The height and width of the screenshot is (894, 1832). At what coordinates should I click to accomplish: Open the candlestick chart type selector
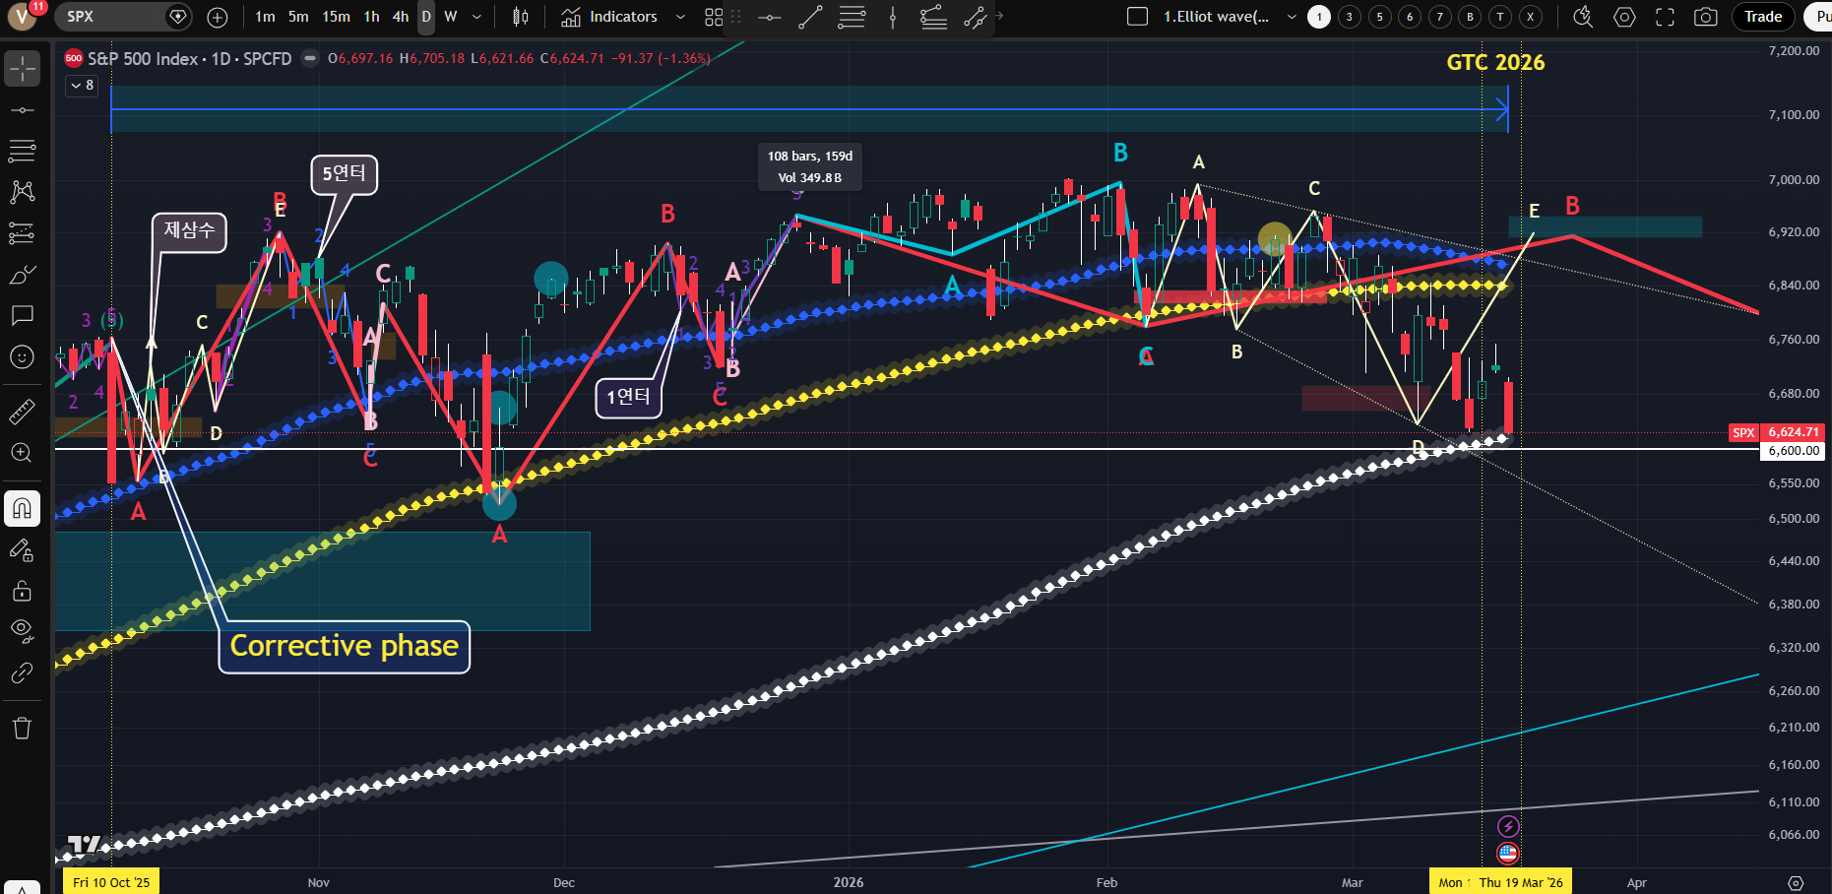click(521, 17)
